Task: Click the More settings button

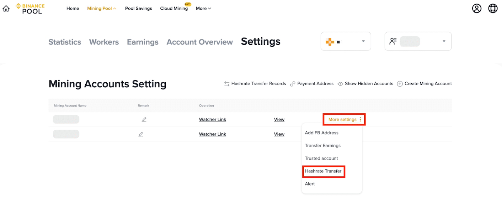Action: coord(344,119)
